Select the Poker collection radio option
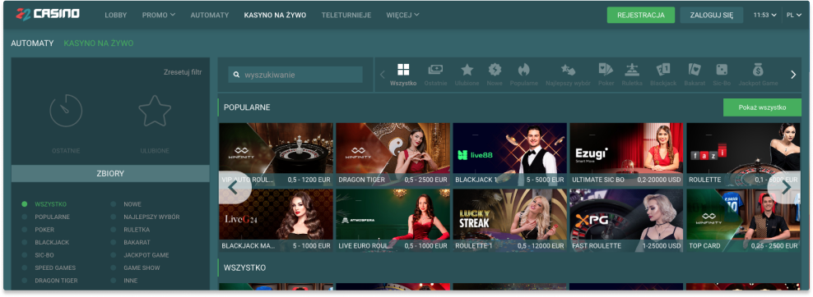 coord(25,230)
